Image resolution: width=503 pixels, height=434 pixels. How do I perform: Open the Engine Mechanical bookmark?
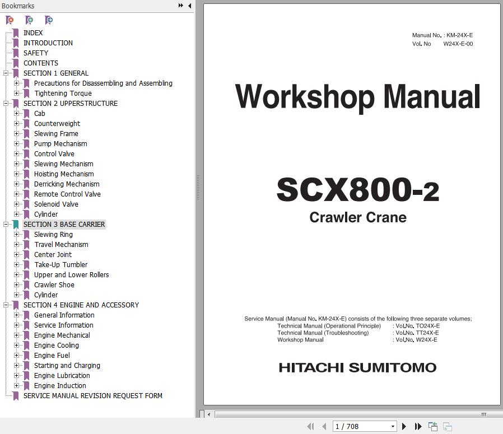click(x=62, y=335)
